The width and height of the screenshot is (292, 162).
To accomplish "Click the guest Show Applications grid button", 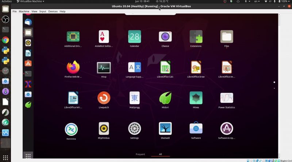I will pos(28,156).
